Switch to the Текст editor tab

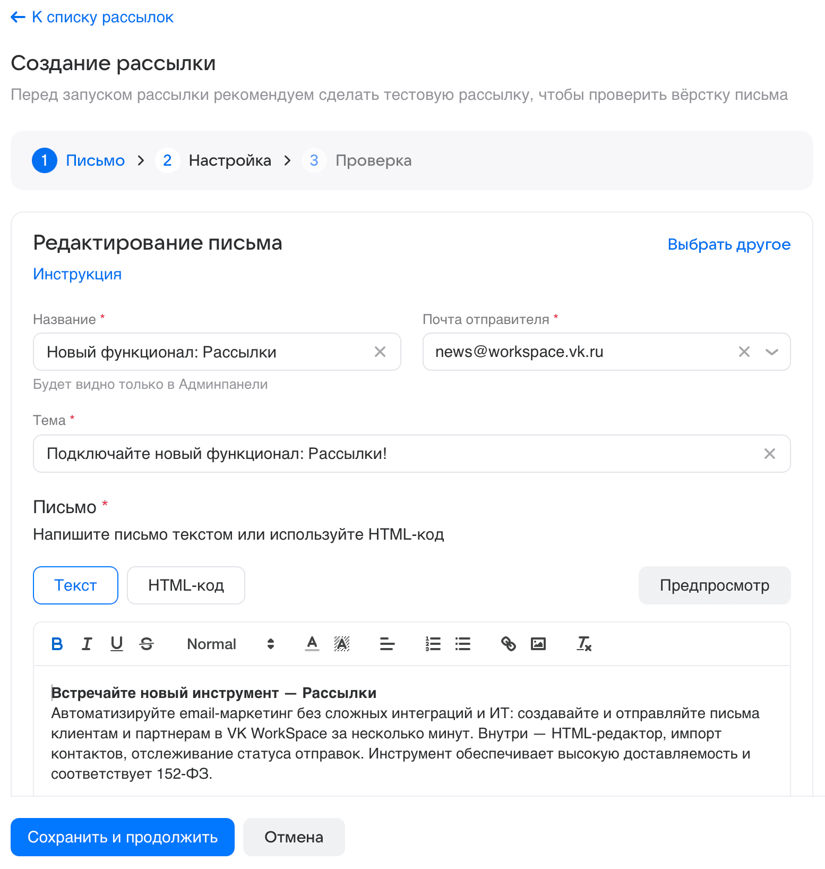pos(75,585)
